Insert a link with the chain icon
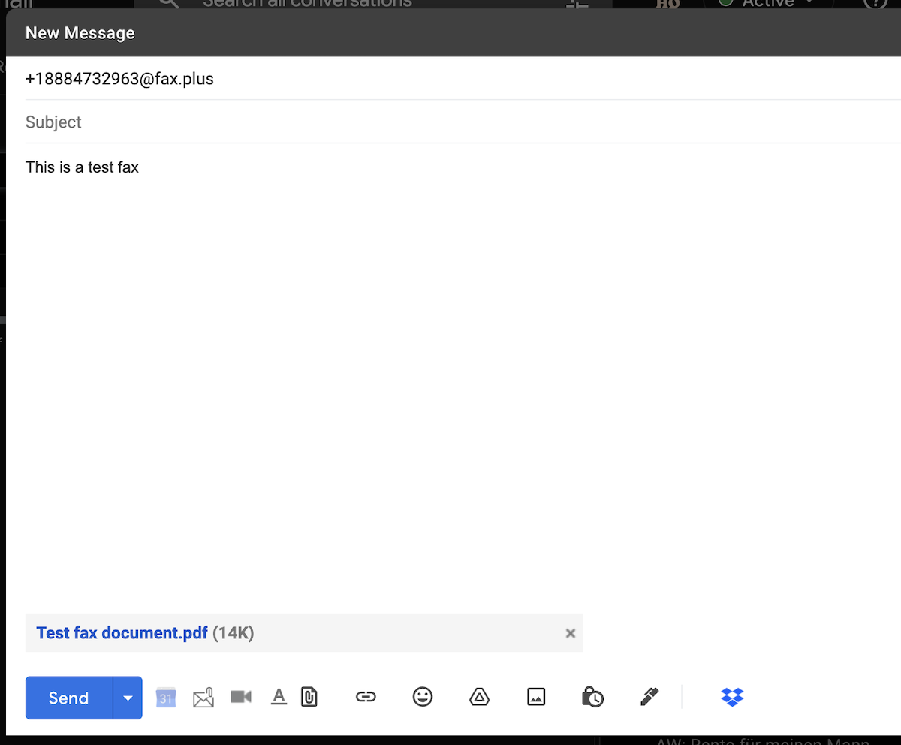The width and height of the screenshot is (901, 745). 366,697
